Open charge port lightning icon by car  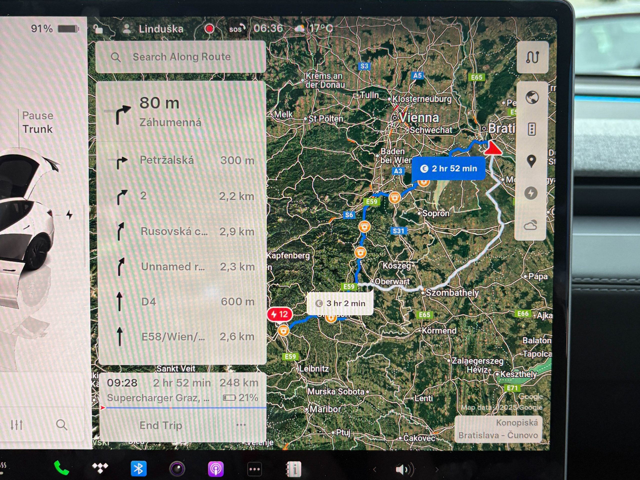click(69, 215)
